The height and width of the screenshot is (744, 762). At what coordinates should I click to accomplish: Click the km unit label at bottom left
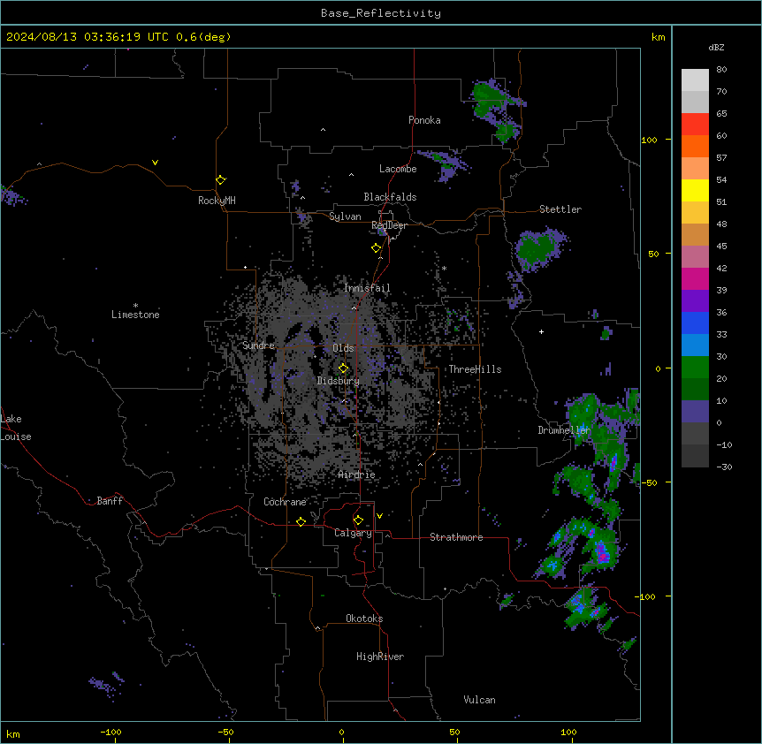tap(12, 733)
